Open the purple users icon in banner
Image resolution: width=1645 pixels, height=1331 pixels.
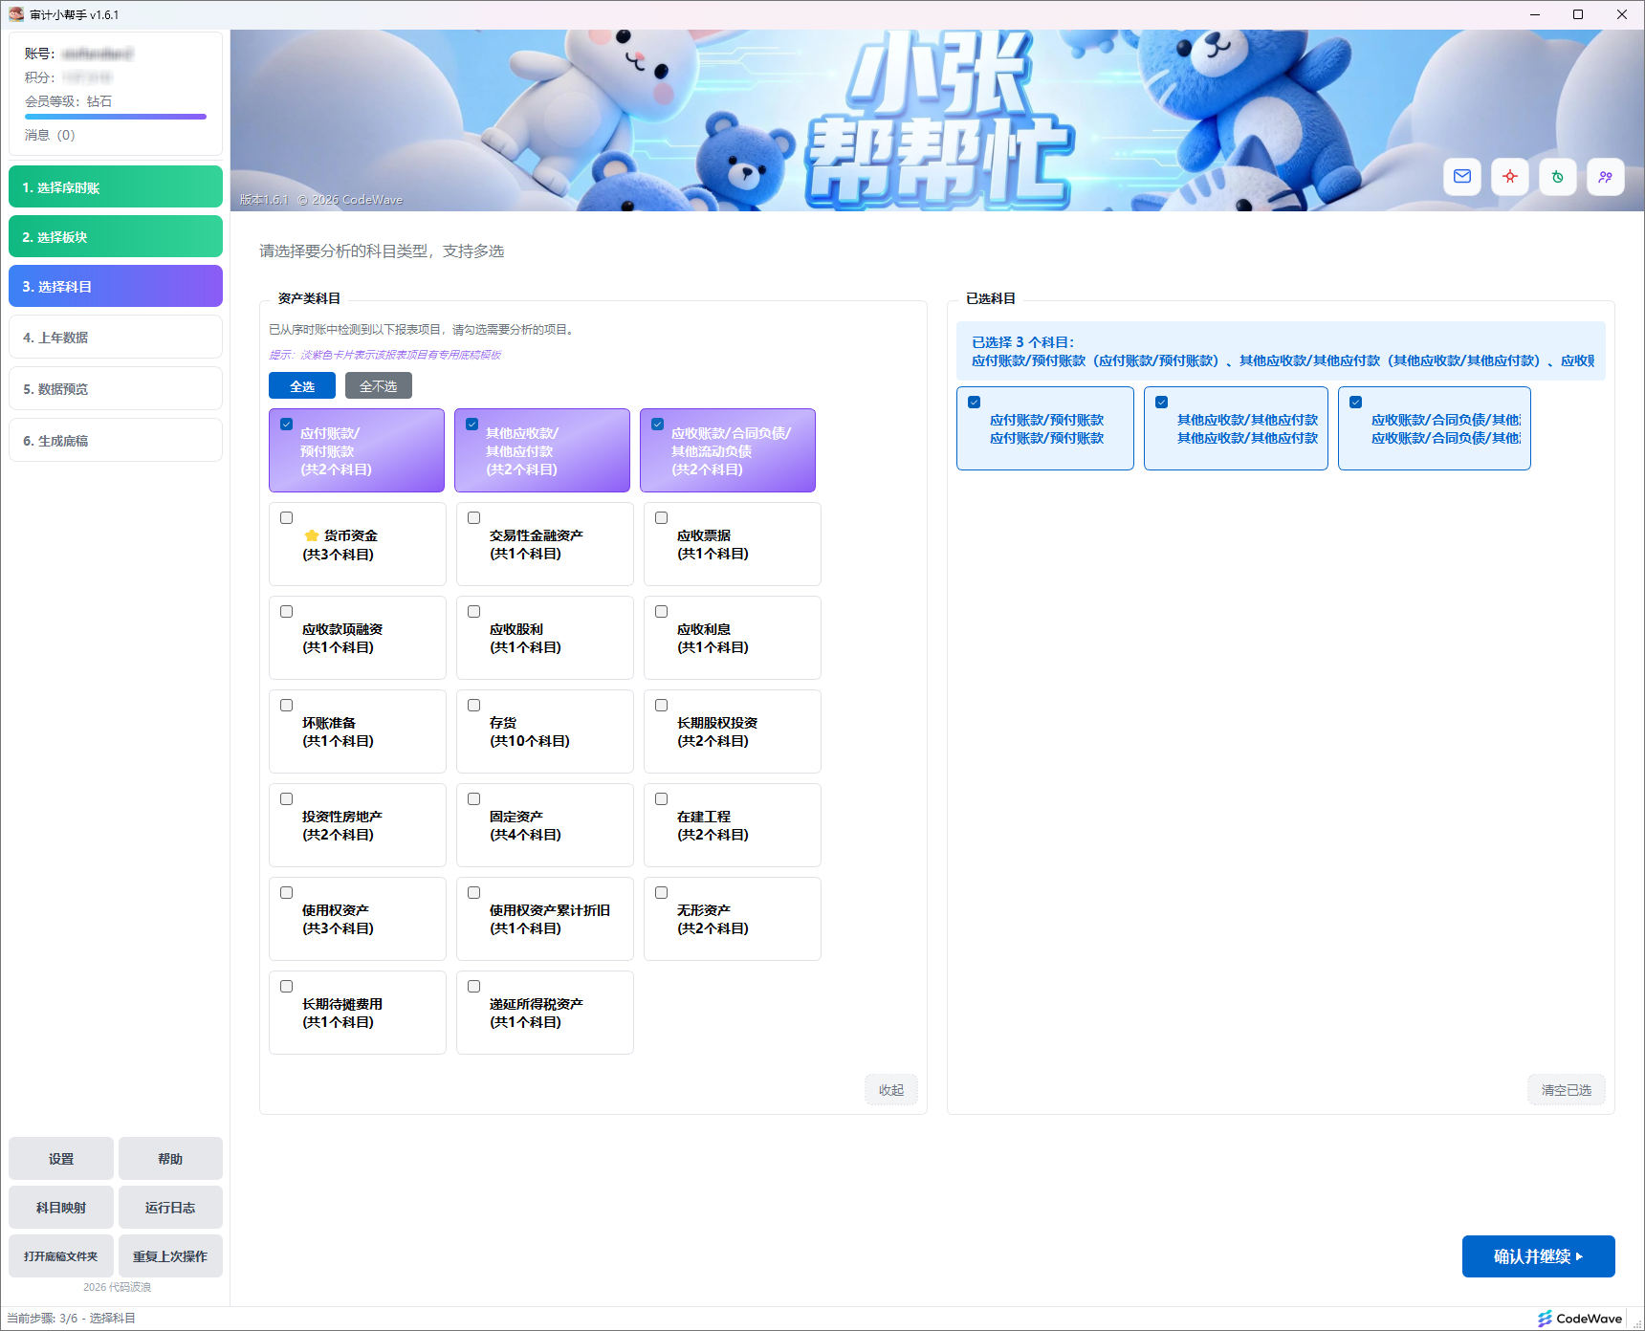coord(1605,177)
